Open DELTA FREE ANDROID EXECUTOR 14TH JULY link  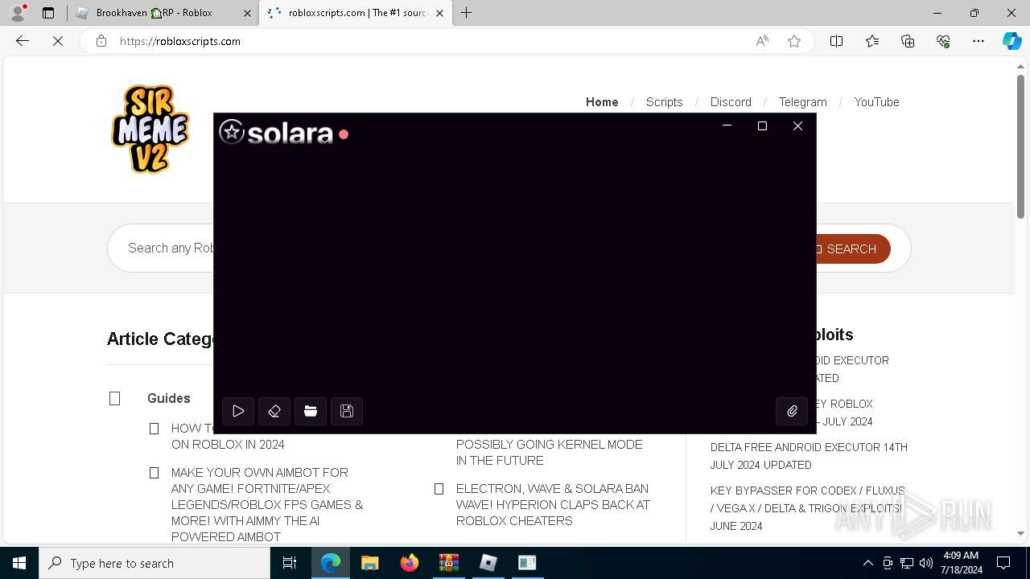tap(809, 456)
